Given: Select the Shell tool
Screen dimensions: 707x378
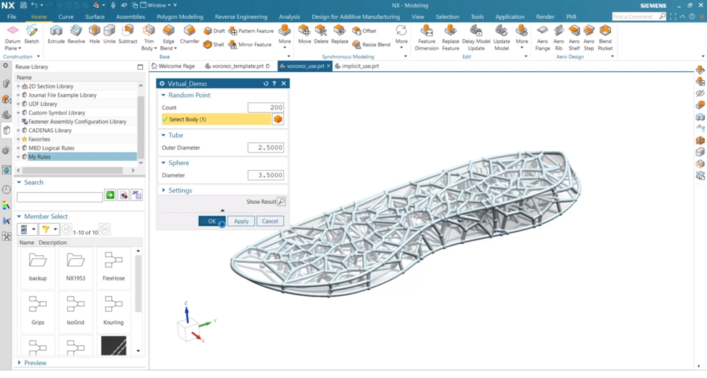Looking at the screenshot, I should pos(214,45).
